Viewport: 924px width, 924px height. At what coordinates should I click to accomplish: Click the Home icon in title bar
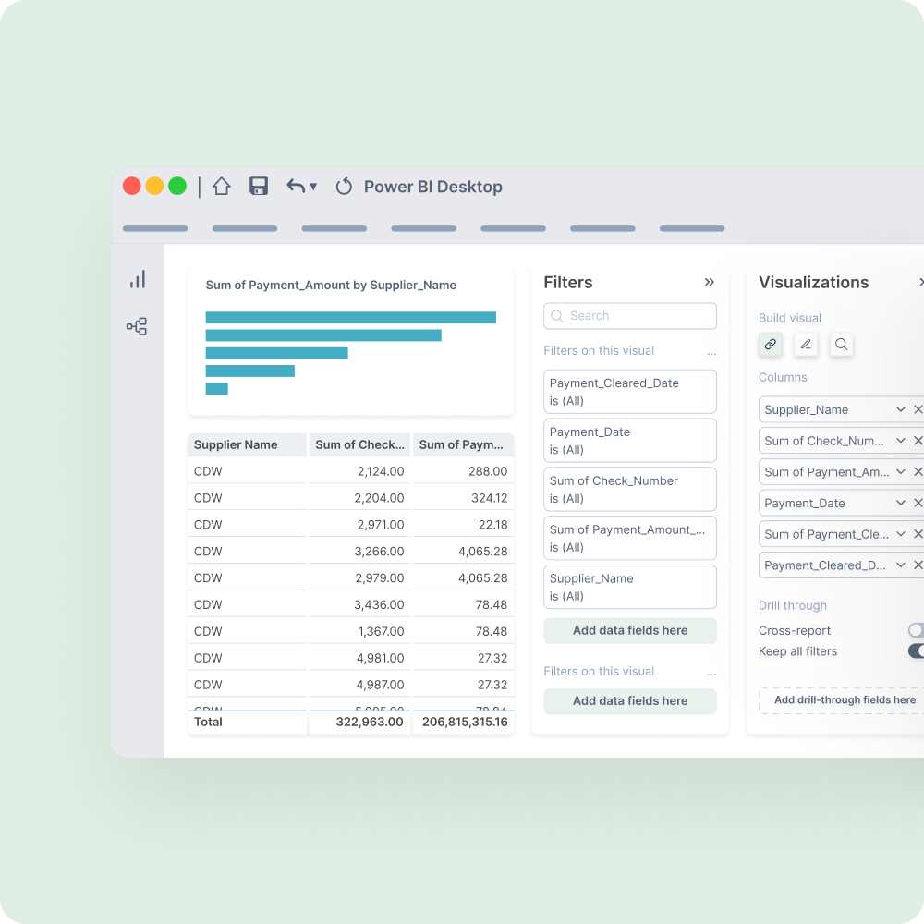click(x=221, y=187)
